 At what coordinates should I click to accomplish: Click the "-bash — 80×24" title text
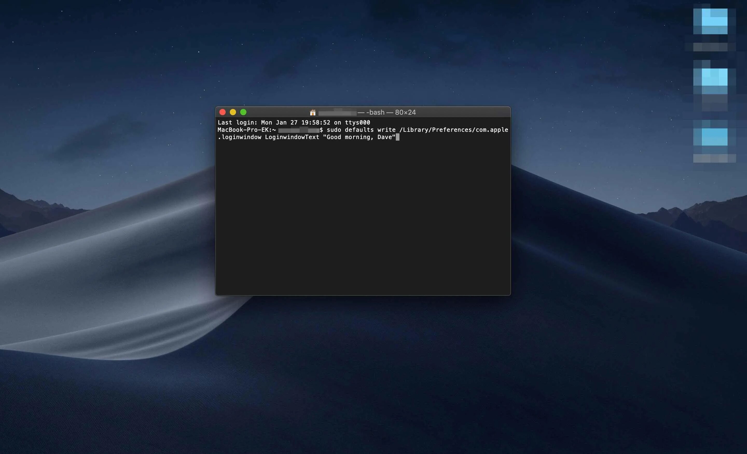(x=391, y=113)
